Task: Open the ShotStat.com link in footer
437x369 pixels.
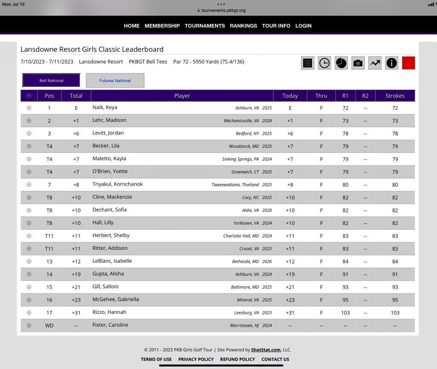Action: [266, 350]
